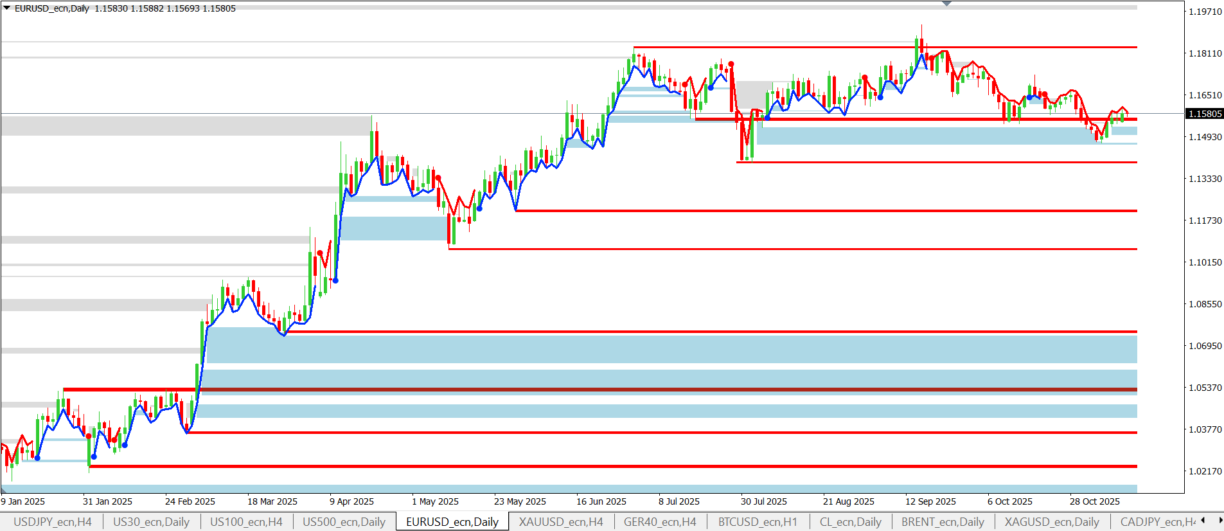Click the 1.19710 price scale label
The width and height of the screenshot is (1224, 531).
pyautogui.click(x=1205, y=12)
